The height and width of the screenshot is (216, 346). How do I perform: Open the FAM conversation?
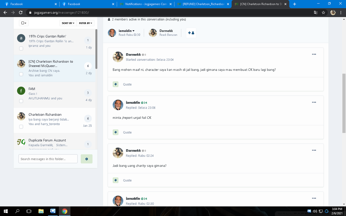click(32, 89)
